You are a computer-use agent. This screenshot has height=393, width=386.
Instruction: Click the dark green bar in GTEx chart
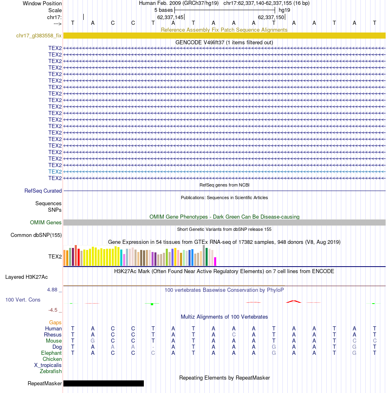click(x=206, y=257)
